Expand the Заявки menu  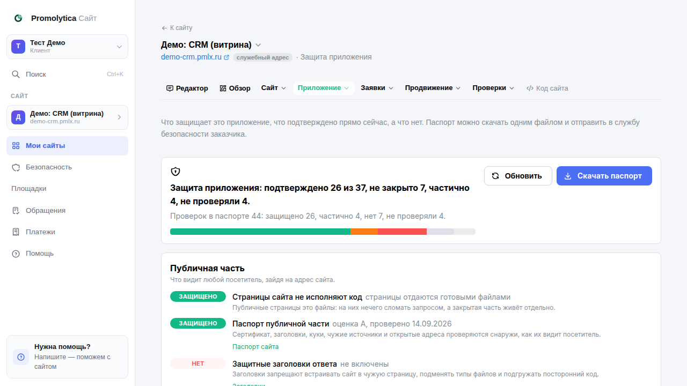(377, 88)
